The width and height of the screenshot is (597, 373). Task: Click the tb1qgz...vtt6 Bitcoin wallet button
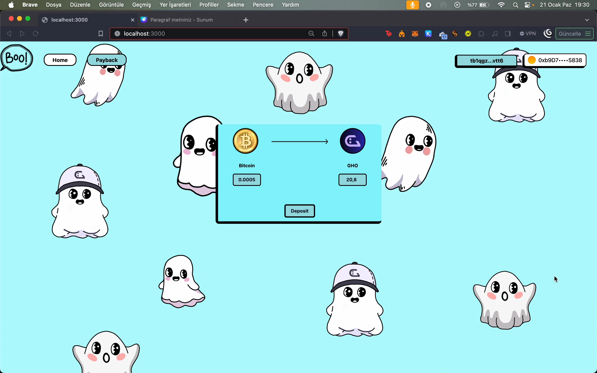click(x=486, y=61)
